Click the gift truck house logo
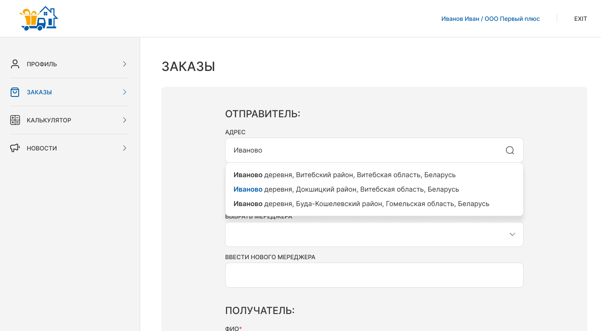The width and height of the screenshot is (601, 331). (x=39, y=19)
